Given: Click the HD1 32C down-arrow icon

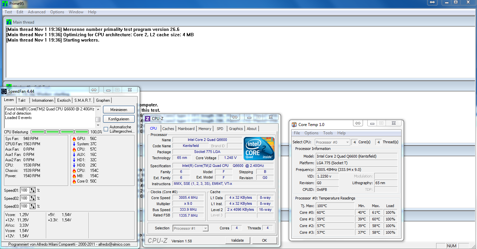Looking at the screenshot, I should click(x=74, y=160).
